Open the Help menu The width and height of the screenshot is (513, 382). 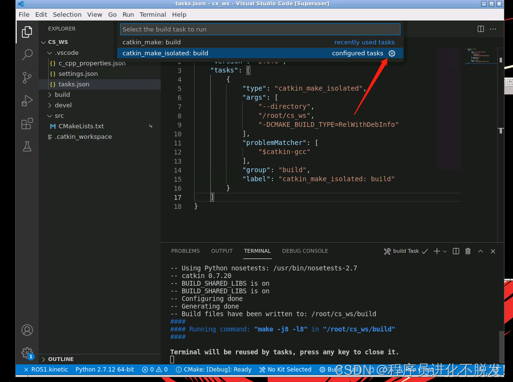pos(179,14)
